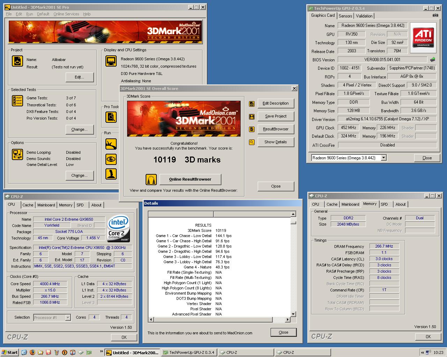Screen dimensions: 447x357
Task: Click the Details list vertical scrollbar up arrow
Action: click(x=293, y=214)
